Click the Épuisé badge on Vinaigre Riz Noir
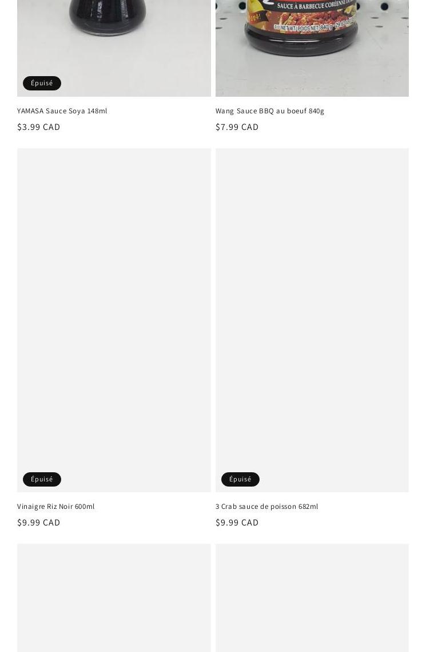This screenshot has width=426, height=652. click(42, 480)
